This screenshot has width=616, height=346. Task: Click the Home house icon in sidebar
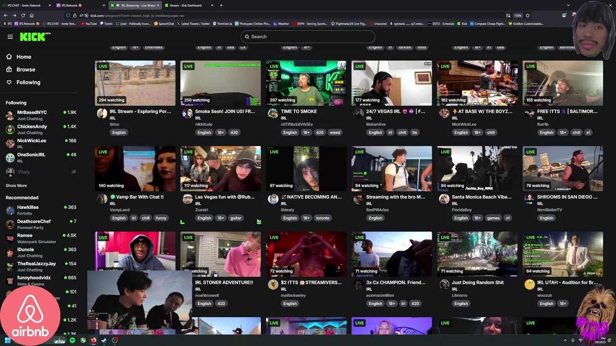click(x=9, y=57)
